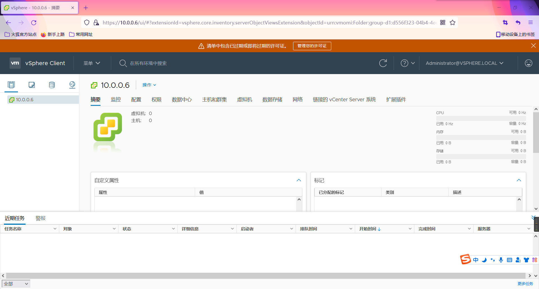
Task: Click the tasks horizontal scrollbar
Action: pos(266,276)
